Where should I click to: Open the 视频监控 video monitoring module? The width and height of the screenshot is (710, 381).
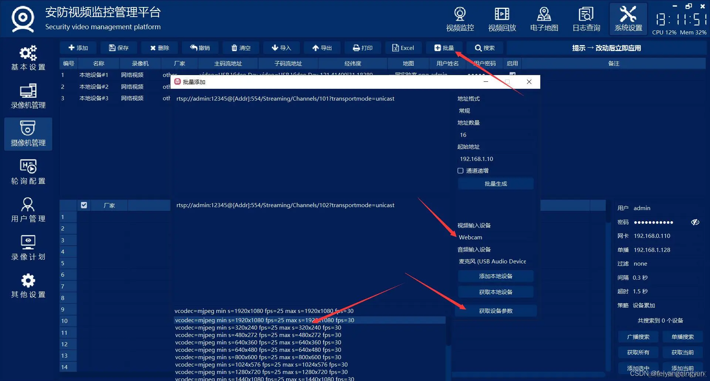[x=460, y=19]
